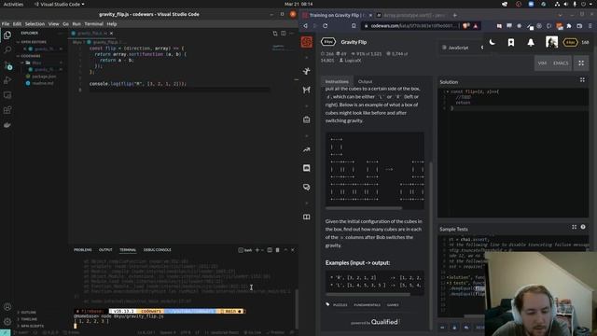597x336 pixels.
Task: Open the clock and calendar in top bar
Action: 298,4
